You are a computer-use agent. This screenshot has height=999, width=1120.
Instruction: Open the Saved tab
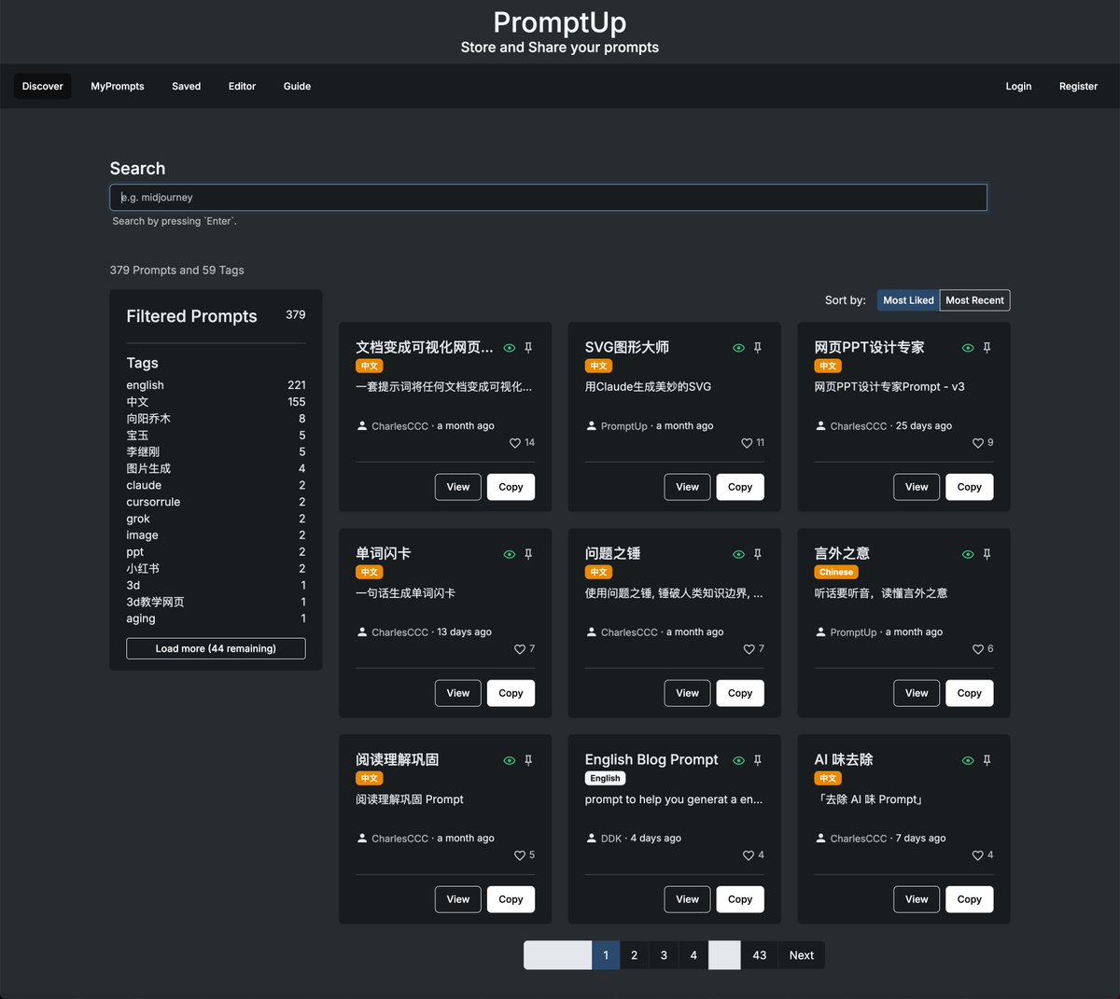point(187,86)
